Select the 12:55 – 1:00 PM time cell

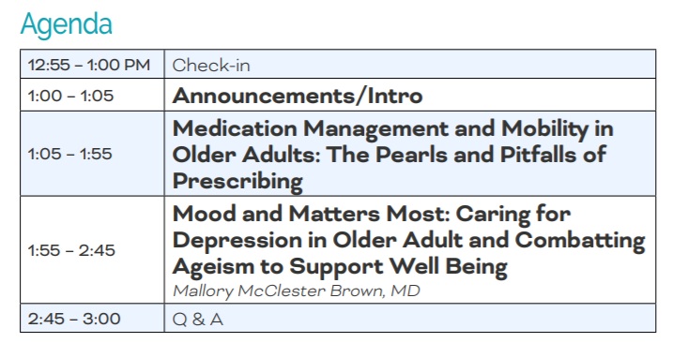pyautogui.click(x=92, y=65)
